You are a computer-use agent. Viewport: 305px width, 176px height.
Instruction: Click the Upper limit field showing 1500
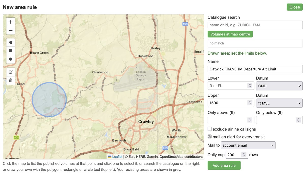[231, 103]
